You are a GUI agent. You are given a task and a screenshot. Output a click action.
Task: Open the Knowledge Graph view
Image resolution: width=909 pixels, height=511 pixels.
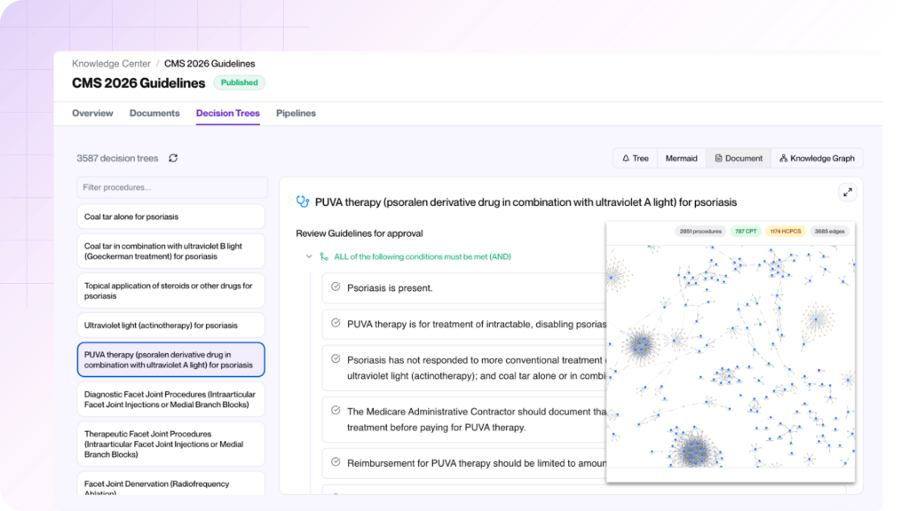tap(817, 158)
